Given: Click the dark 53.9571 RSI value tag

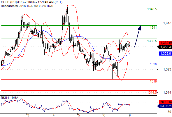Looking at the screenshot, I should click(165, 106).
